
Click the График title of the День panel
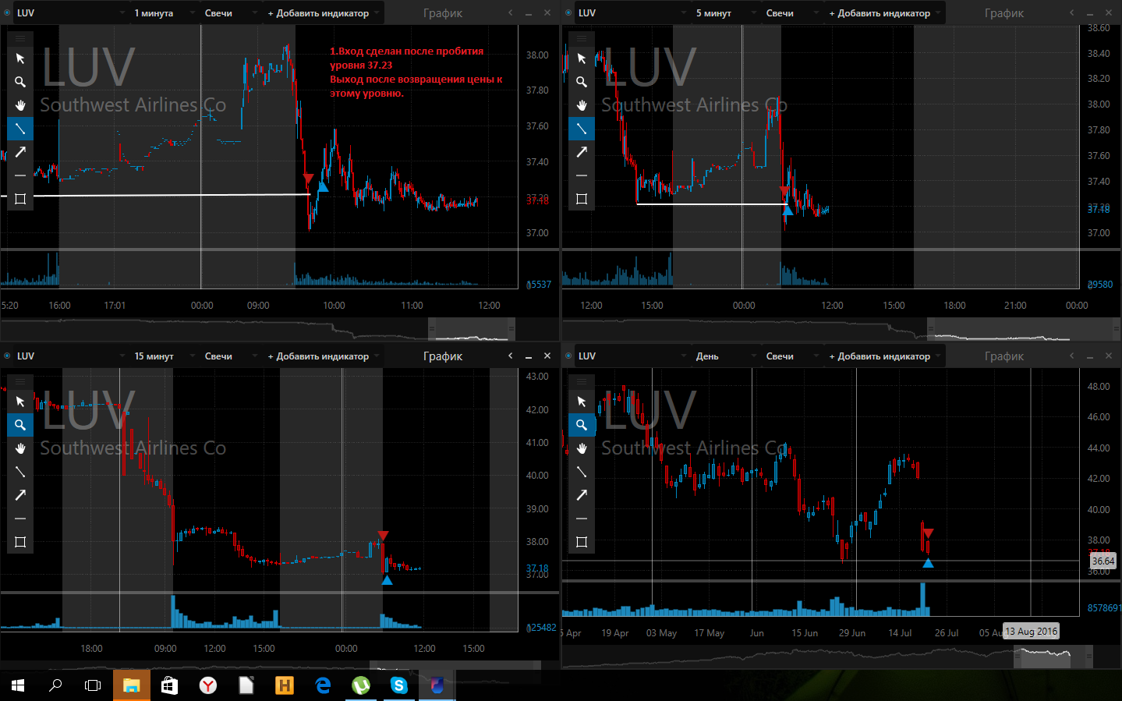1004,356
